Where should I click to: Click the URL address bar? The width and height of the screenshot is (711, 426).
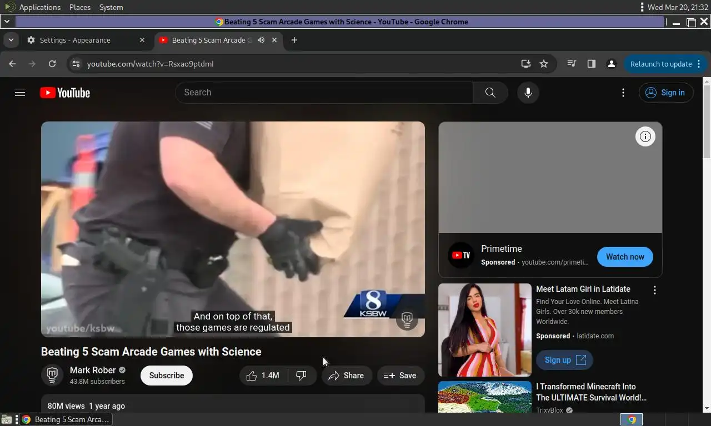(x=300, y=64)
